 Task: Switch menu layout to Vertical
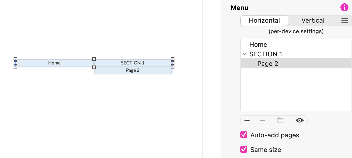(313, 21)
